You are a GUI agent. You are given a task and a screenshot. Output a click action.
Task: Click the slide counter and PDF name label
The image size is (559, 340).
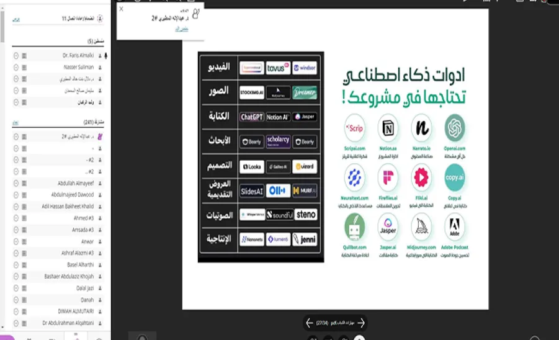click(336, 323)
